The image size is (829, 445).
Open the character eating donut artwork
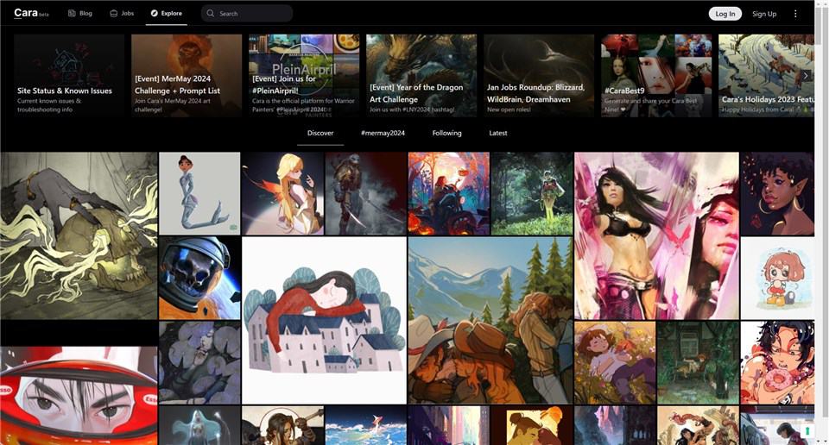click(x=777, y=362)
